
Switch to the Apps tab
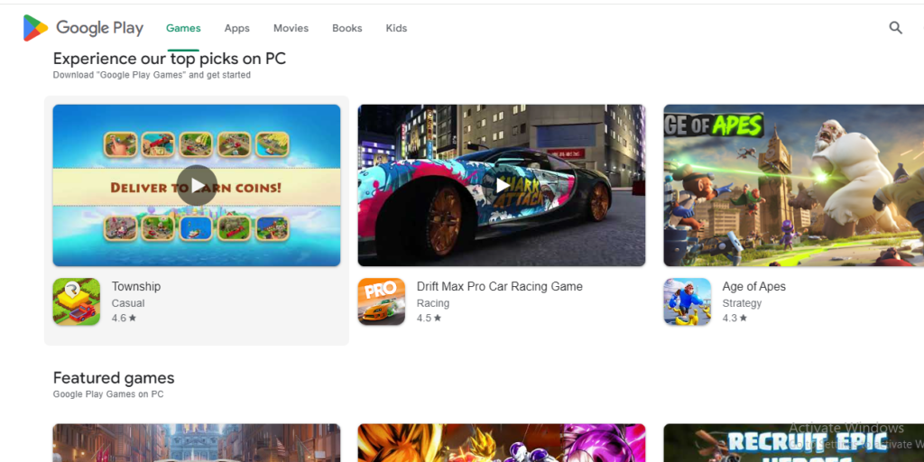pyautogui.click(x=237, y=28)
